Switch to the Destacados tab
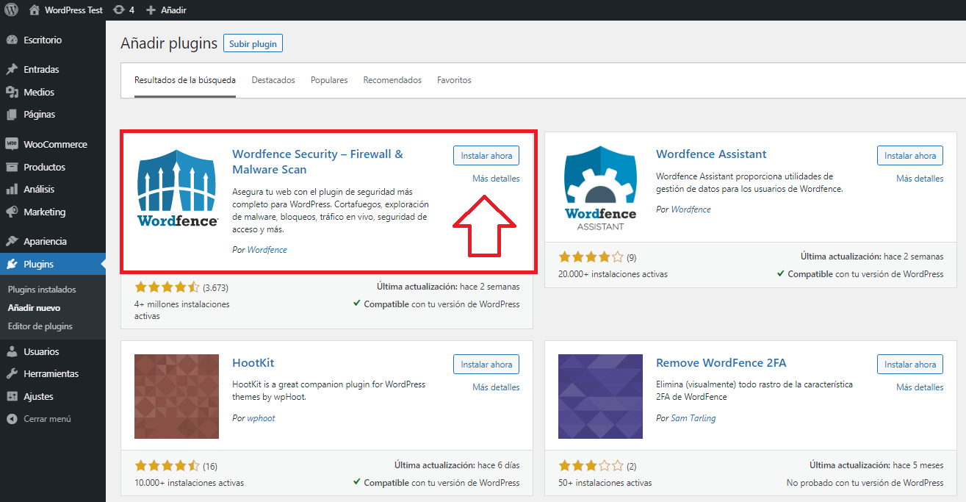This screenshot has height=502, width=966. (x=273, y=80)
